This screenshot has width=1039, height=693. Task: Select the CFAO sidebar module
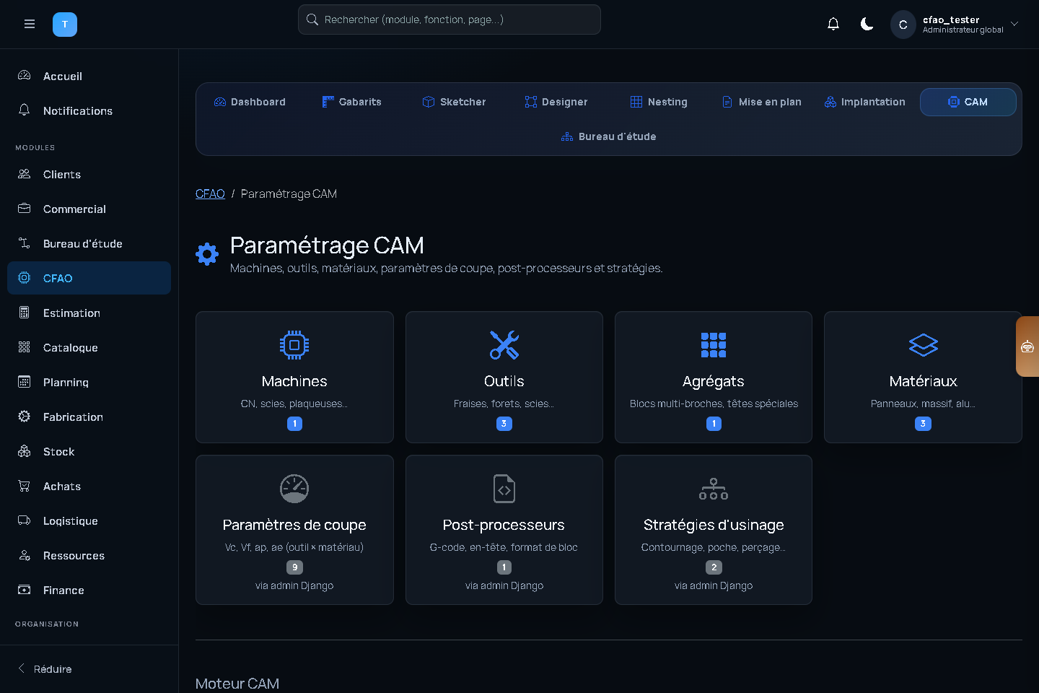[89, 278]
